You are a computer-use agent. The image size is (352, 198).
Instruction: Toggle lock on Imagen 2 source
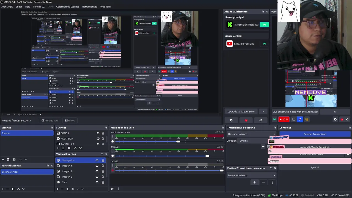click(103, 177)
